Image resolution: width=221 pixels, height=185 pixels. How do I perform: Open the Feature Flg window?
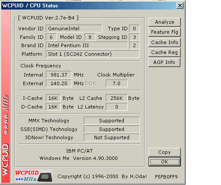pos(164,32)
